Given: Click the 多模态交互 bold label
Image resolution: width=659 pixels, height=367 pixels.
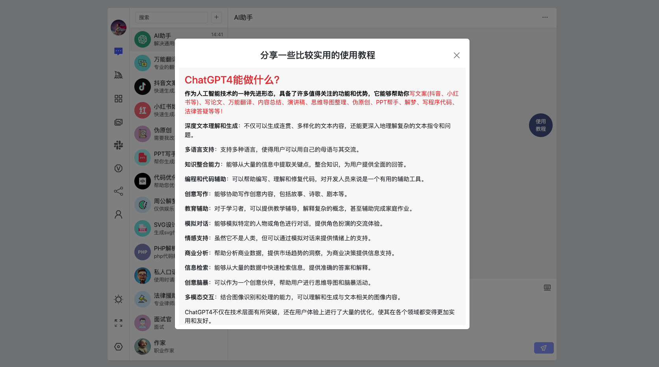Looking at the screenshot, I should point(199,297).
